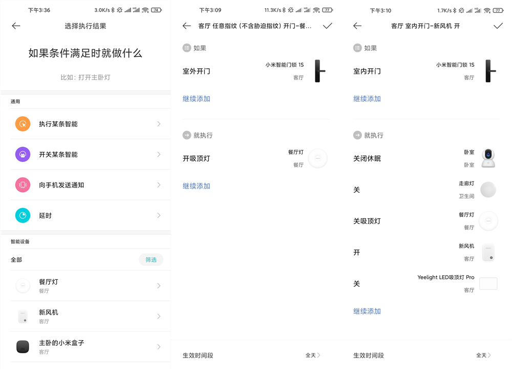Tap the 主卧的小米盒子 device icon
Screen dimensions: 512x370
[x=23, y=347]
